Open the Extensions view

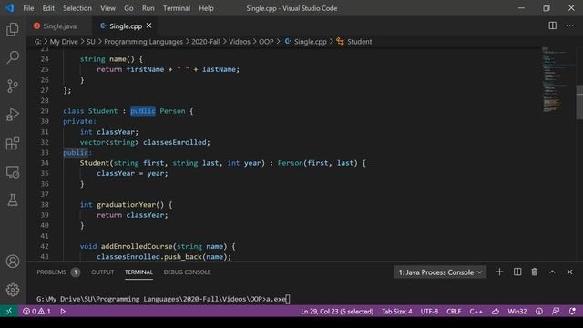(13, 143)
